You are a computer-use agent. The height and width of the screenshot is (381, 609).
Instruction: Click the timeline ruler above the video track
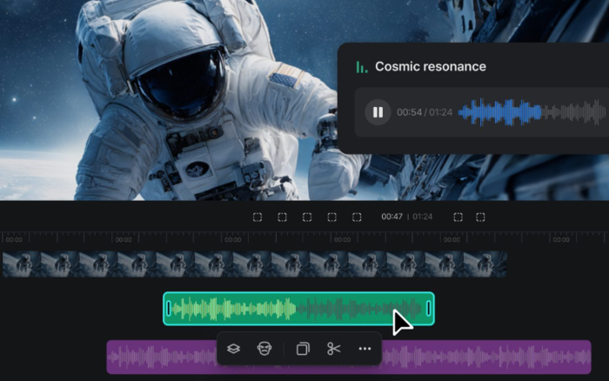(304, 237)
